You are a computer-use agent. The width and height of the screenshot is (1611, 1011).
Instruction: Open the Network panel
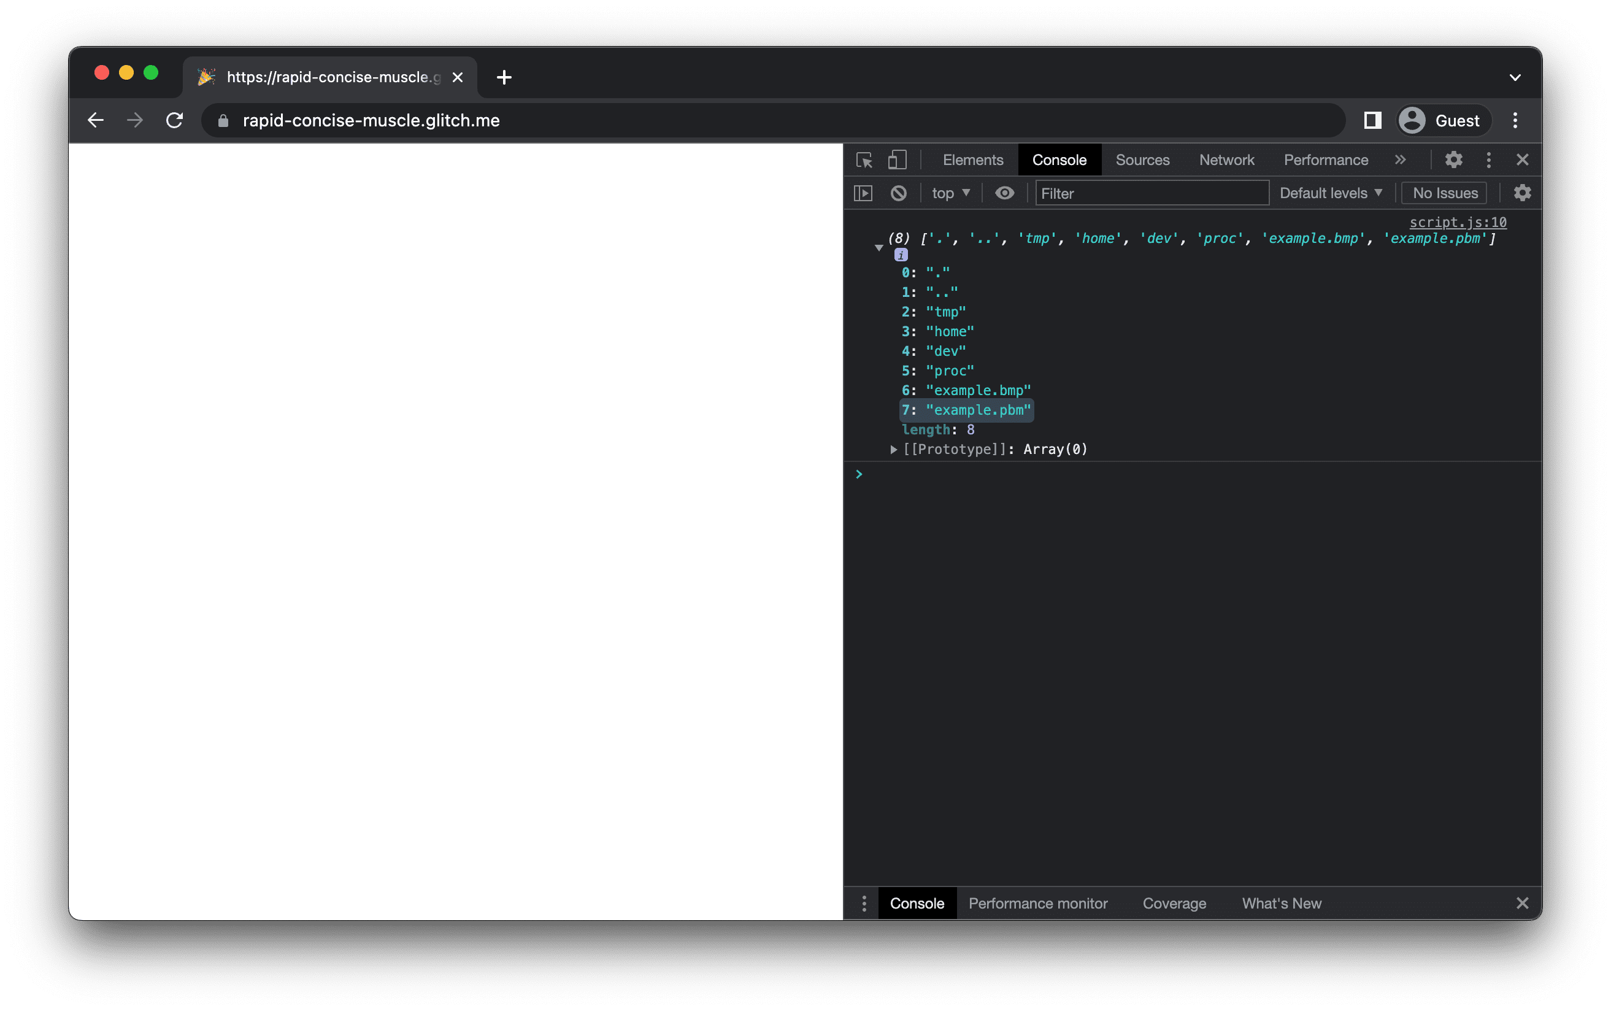tap(1226, 160)
